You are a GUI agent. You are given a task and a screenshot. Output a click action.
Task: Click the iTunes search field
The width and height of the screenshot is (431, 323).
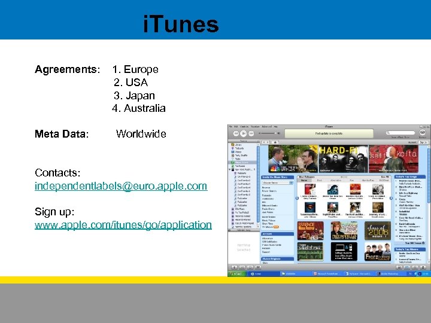click(x=400, y=133)
